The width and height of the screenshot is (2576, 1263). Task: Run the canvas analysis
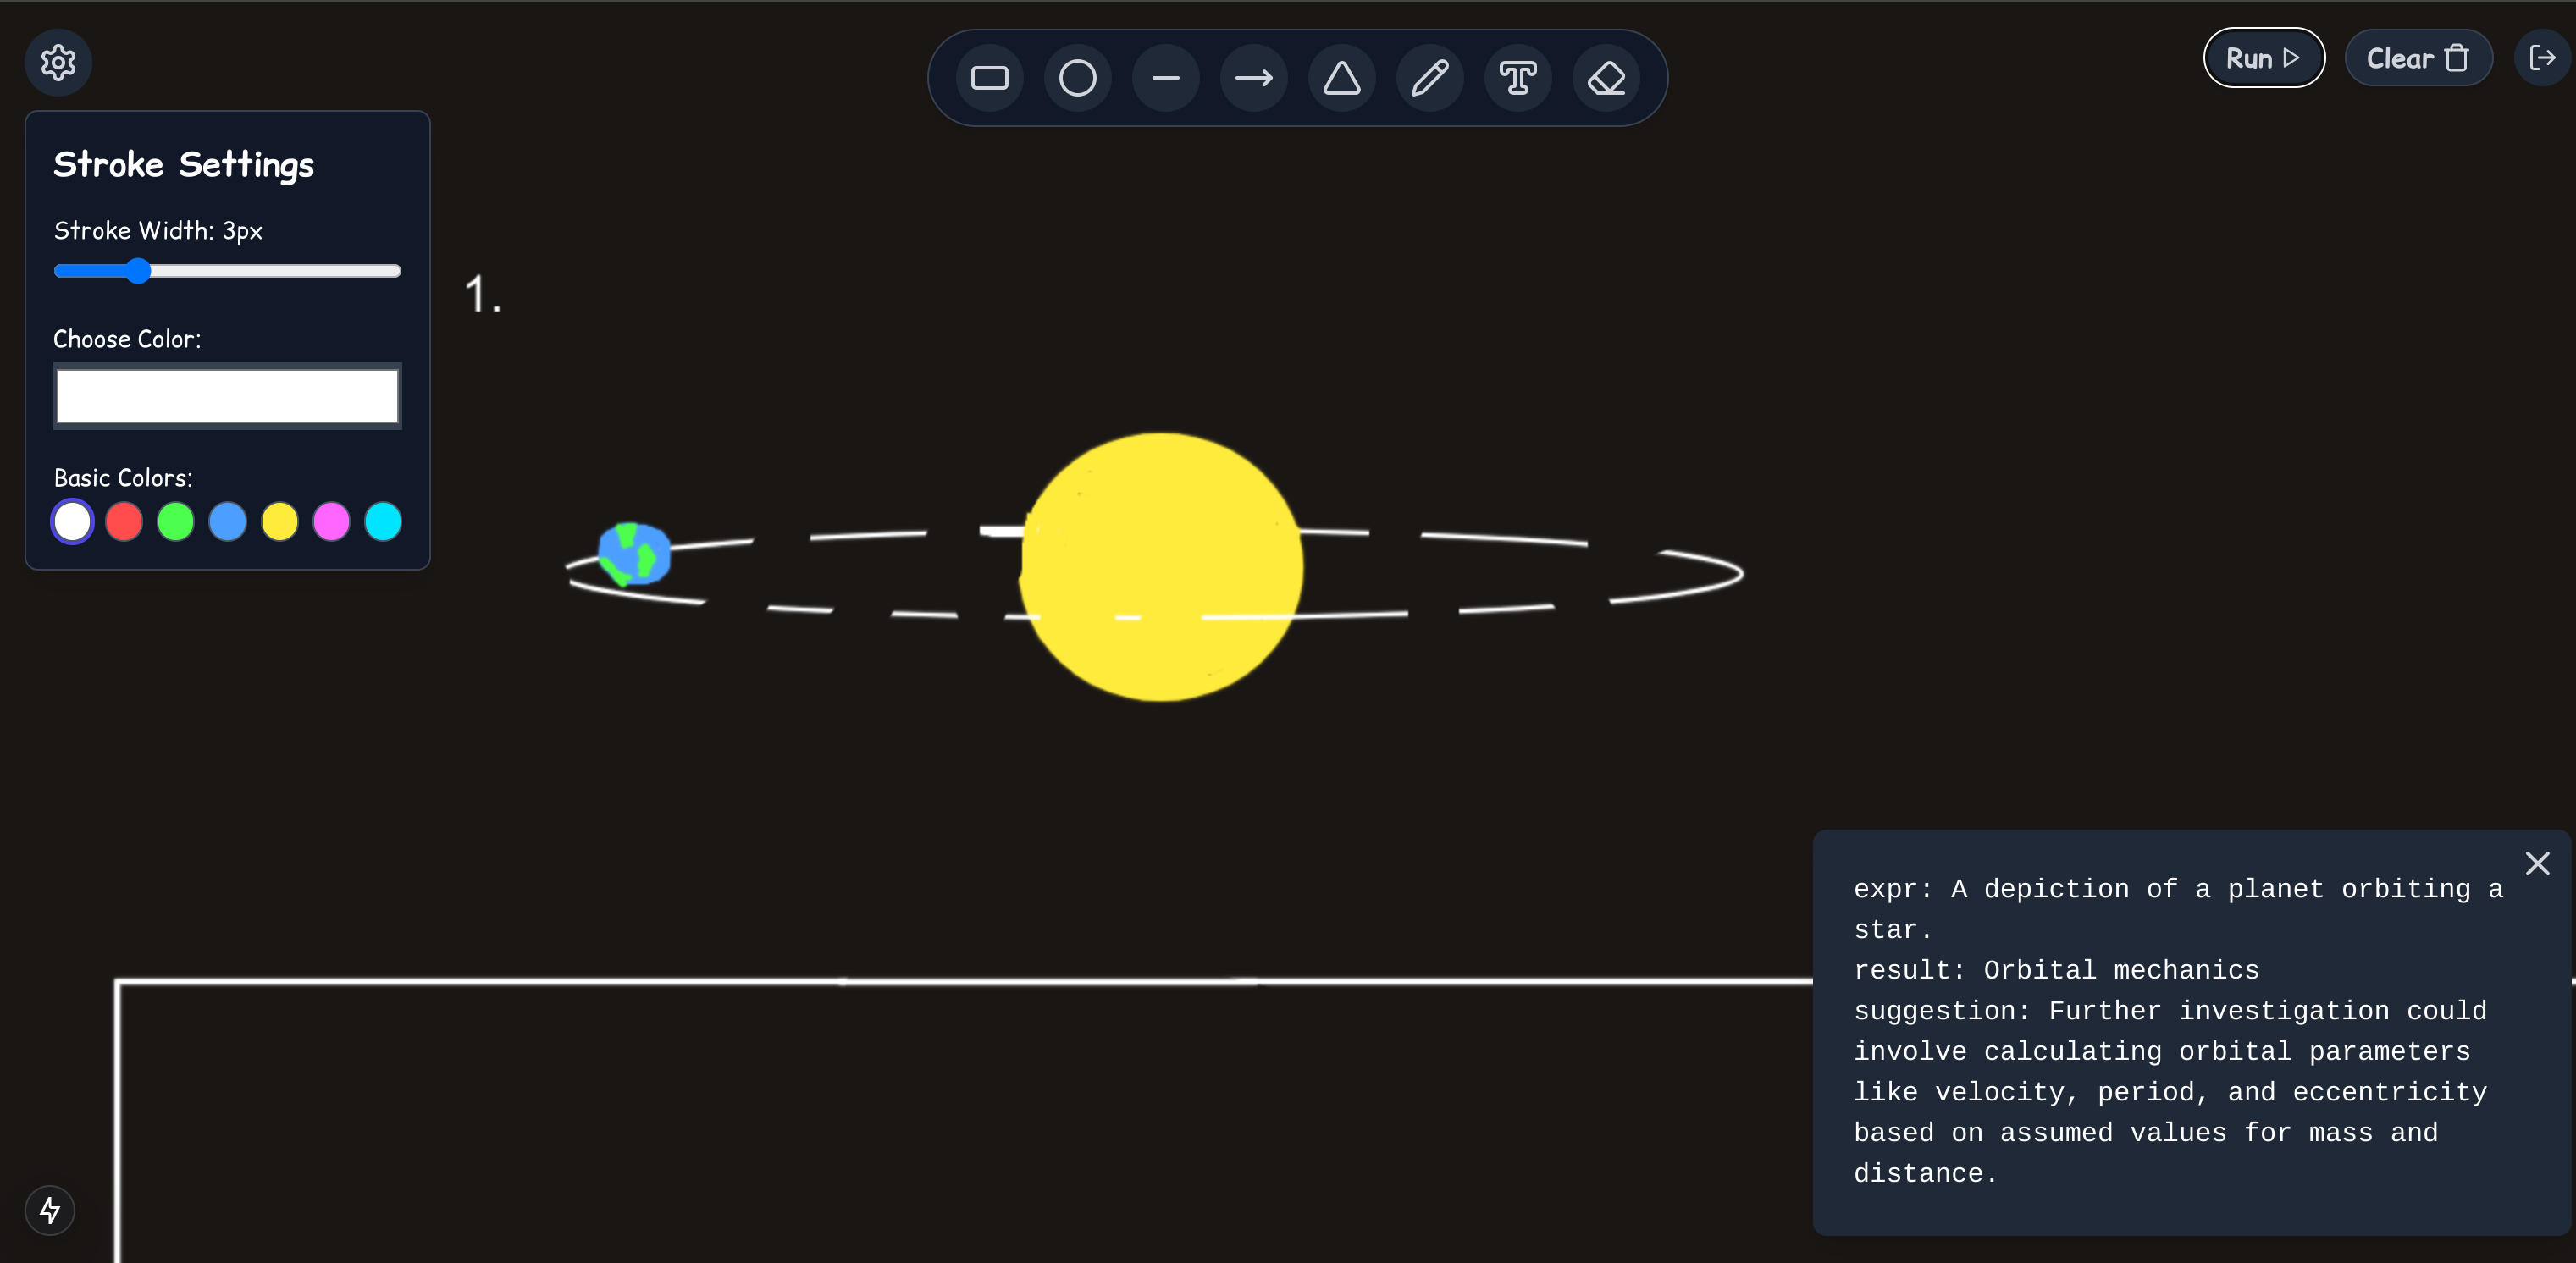click(x=2263, y=58)
